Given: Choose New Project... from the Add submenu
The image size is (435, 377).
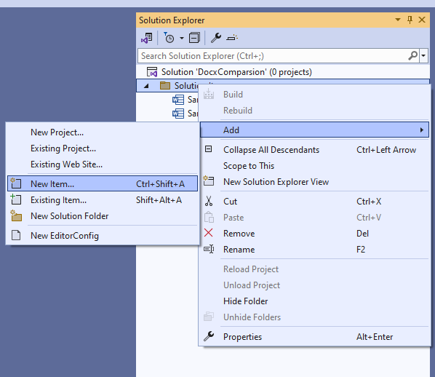Looking at the screenshot, I should pyautogui.click(x=103, y=132).
